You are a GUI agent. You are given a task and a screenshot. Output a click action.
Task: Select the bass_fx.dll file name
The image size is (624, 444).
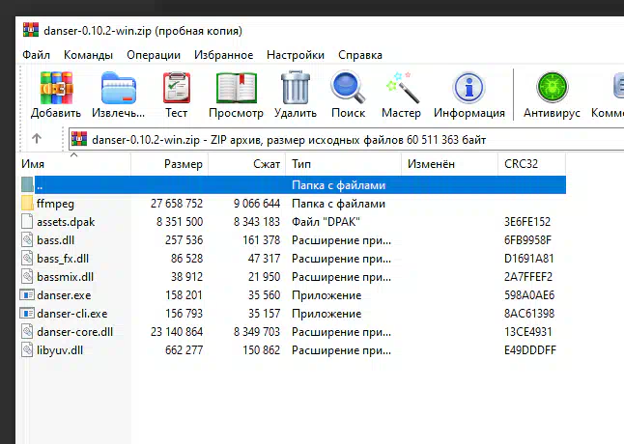coord(63,259)
